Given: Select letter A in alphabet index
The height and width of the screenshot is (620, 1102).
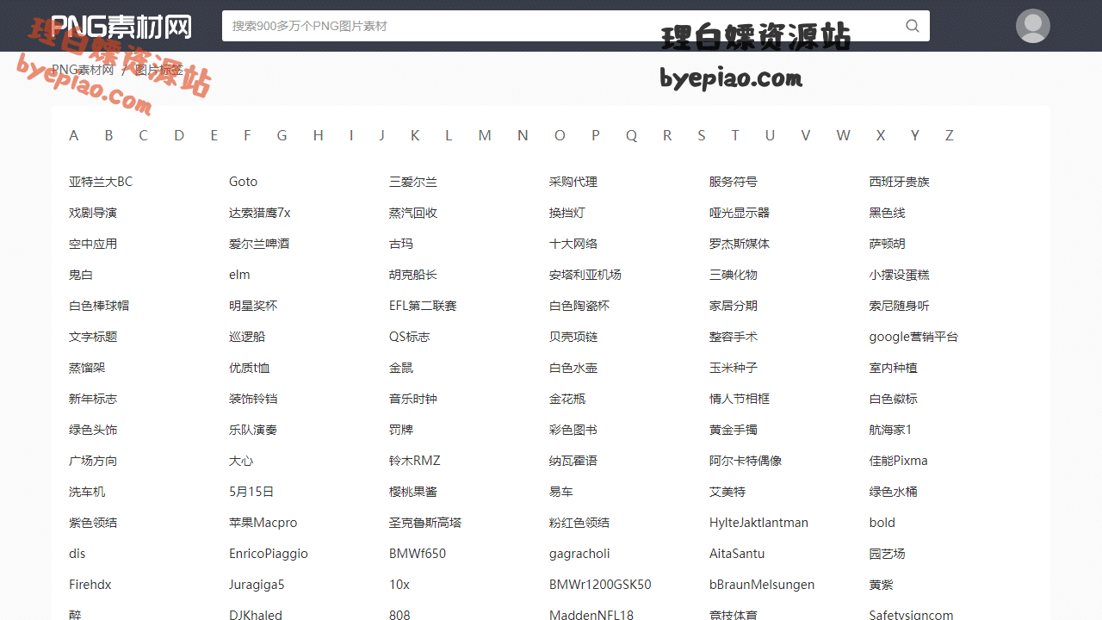Looking at the screenshot, I should point(74,135).
